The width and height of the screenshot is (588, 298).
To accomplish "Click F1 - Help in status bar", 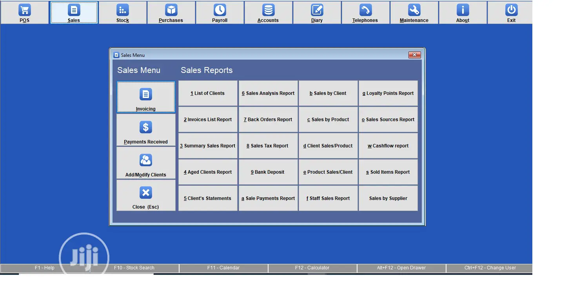I will click(45, 268).
